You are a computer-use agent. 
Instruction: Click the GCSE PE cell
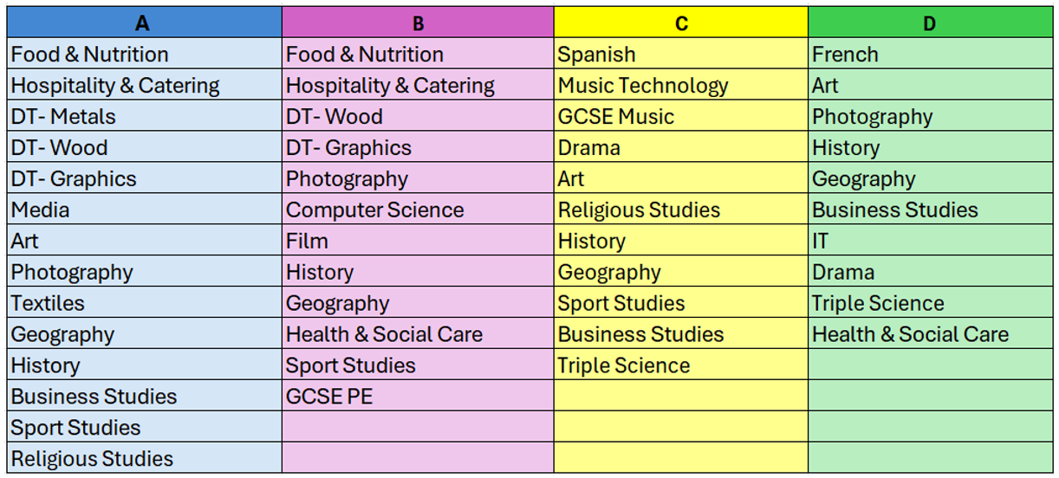(x=330, y=397)
